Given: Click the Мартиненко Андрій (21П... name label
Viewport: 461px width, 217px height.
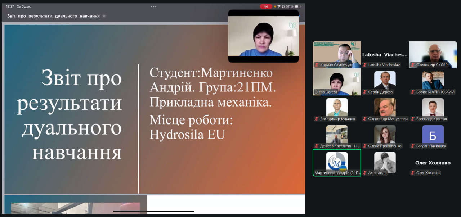Looking at the screenshot, I should point(337,173).
